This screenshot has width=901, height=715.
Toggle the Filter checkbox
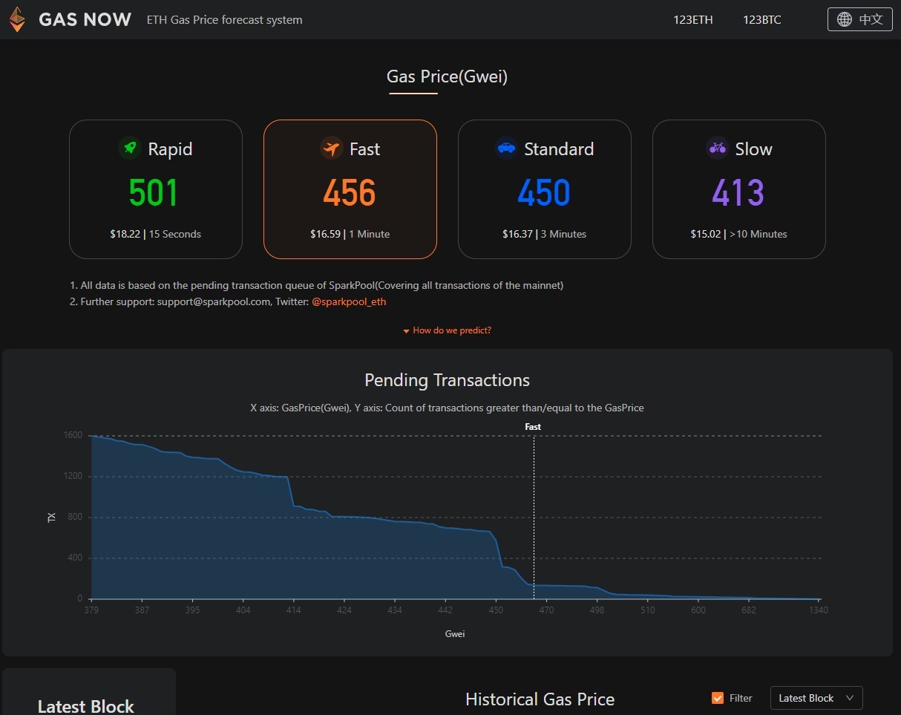(718, 698)
